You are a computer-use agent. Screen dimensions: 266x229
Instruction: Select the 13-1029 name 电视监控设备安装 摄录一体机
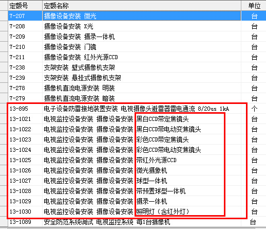[142, 201]
